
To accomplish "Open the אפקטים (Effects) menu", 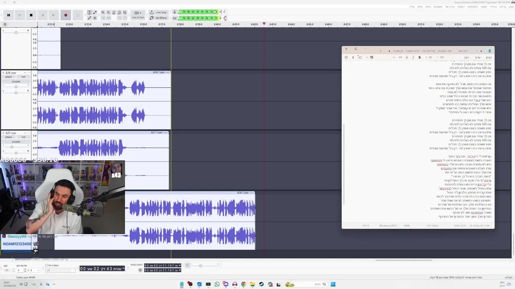I will pos(438,7).
